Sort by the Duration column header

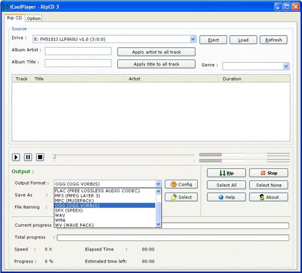238,79
